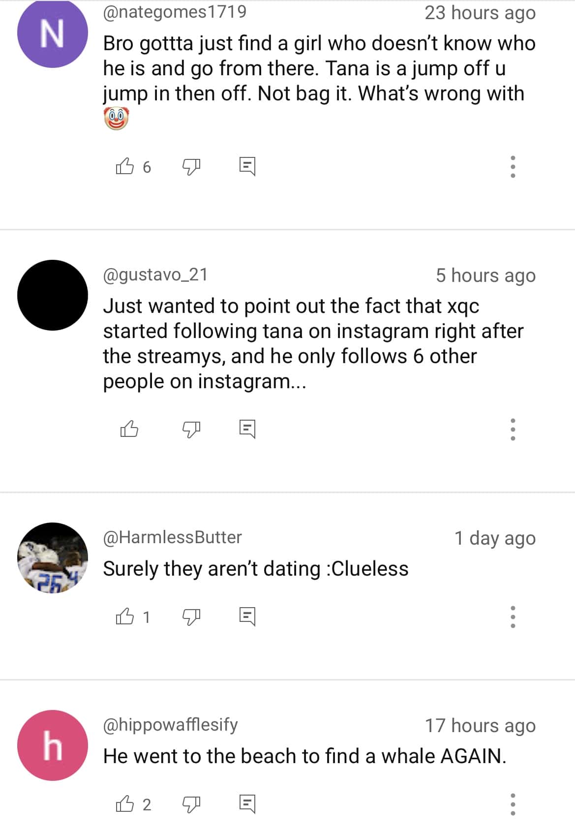
Task: Open the pink 'h' avatar of @hippowafflesify
Action: tap(53, 745)
